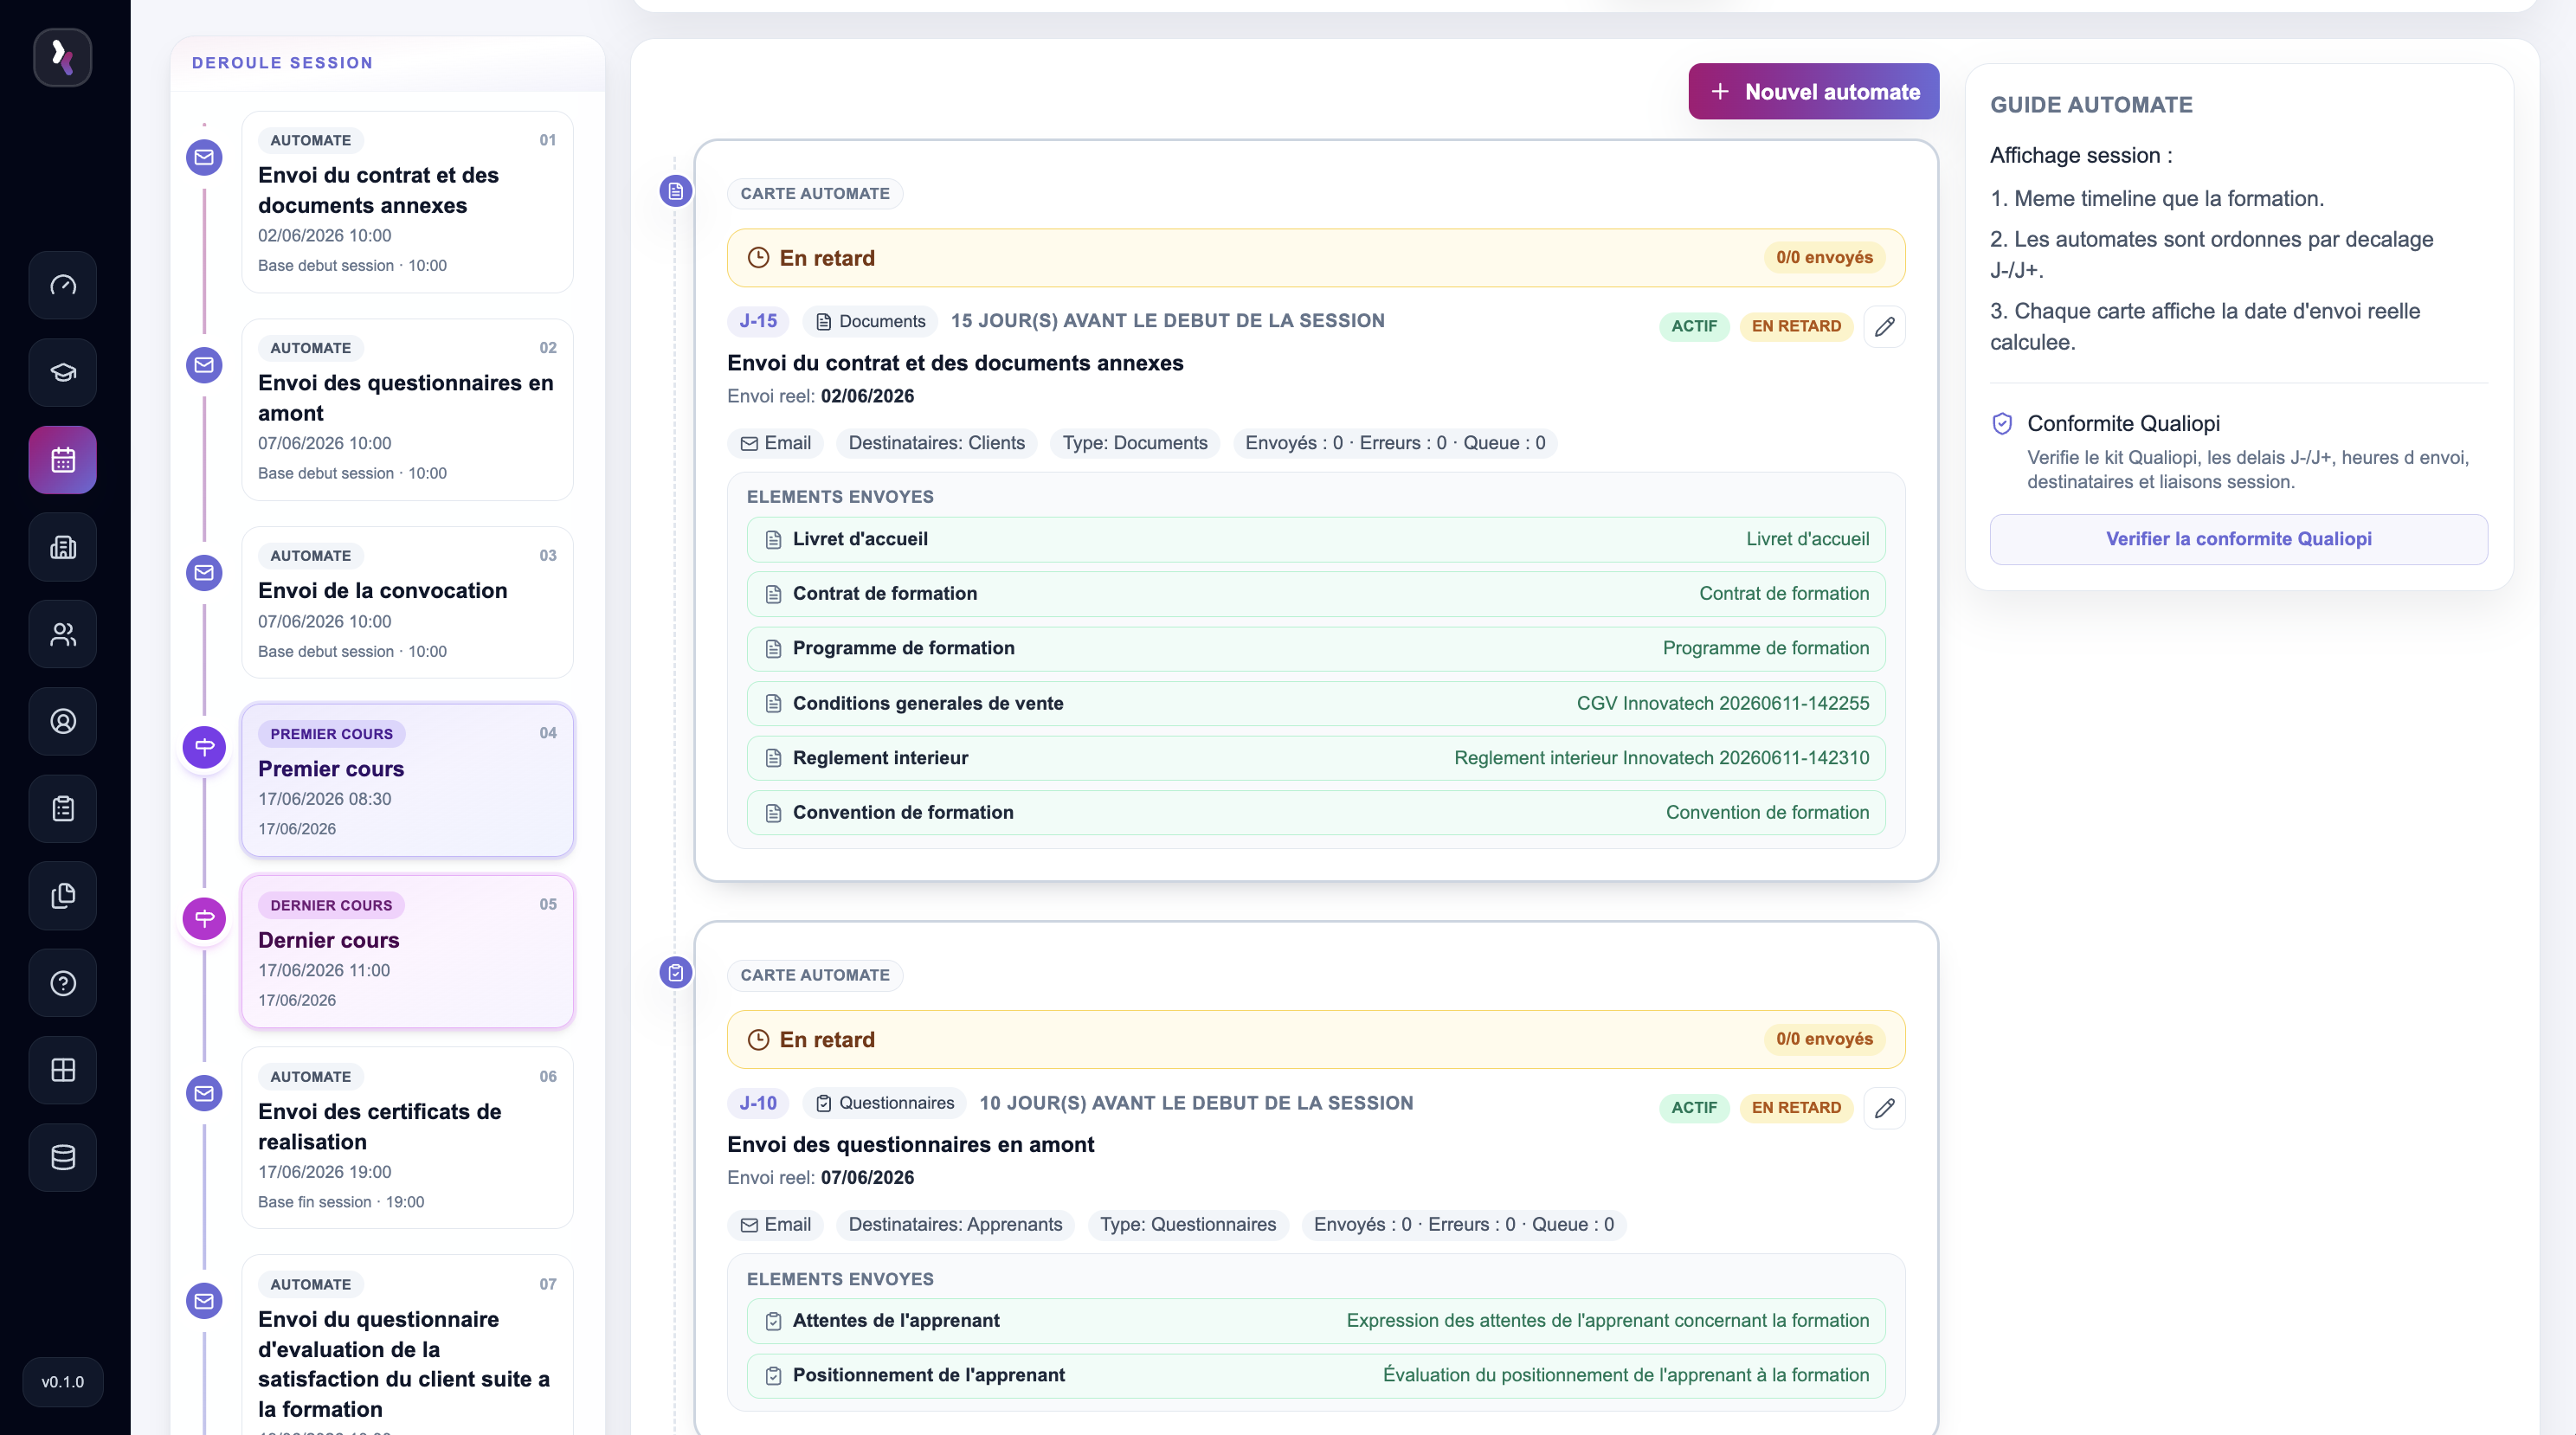
Task: Click the clock icon in first En retard banner
Action: coord(758,258)
